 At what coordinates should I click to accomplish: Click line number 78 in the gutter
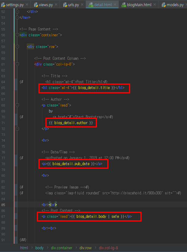(3, 164)
